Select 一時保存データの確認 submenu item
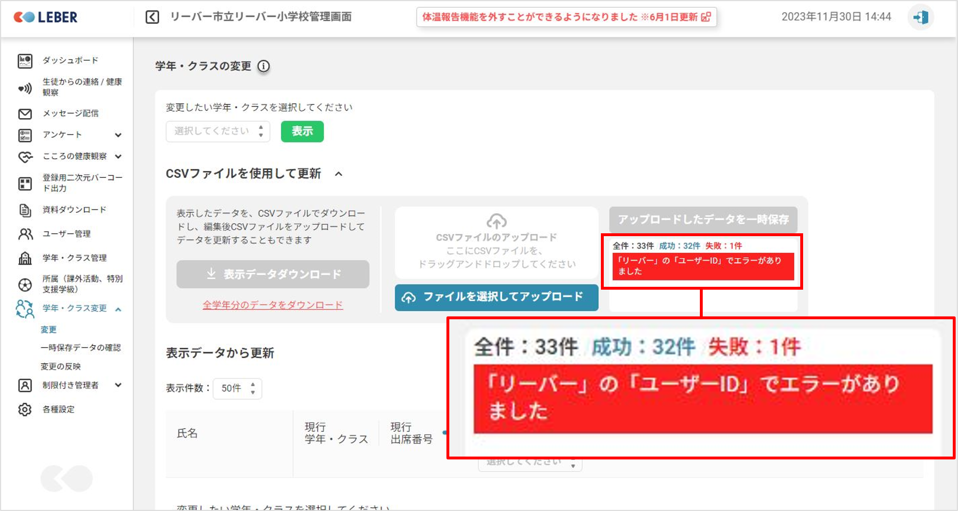The width and height of the screenshot is (958, 511). click(80, 348)
